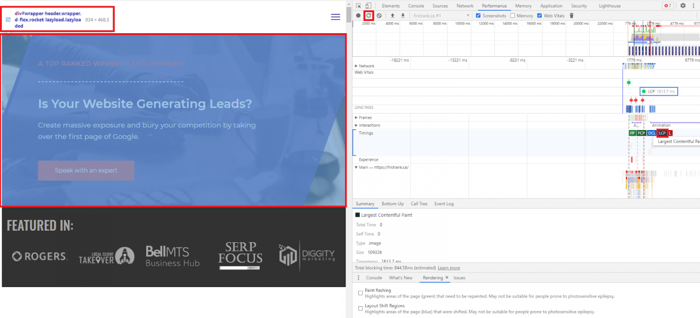Click the DCL timing marker
Image resolution: width=700 pixels, height=318 pixels.
pyautogui.click(x=652, y=133)
